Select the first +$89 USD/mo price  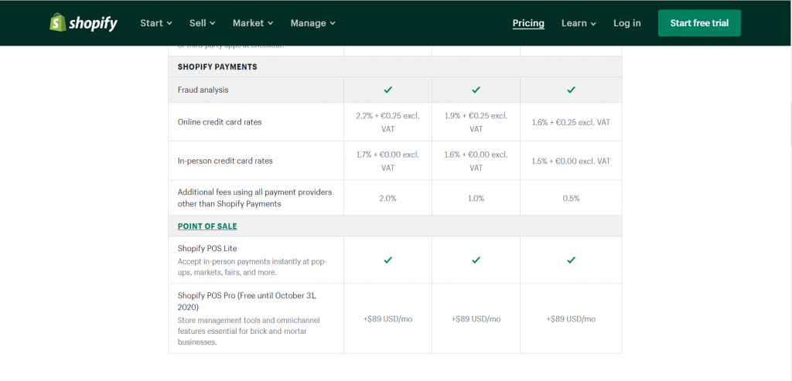click(388, 319)
